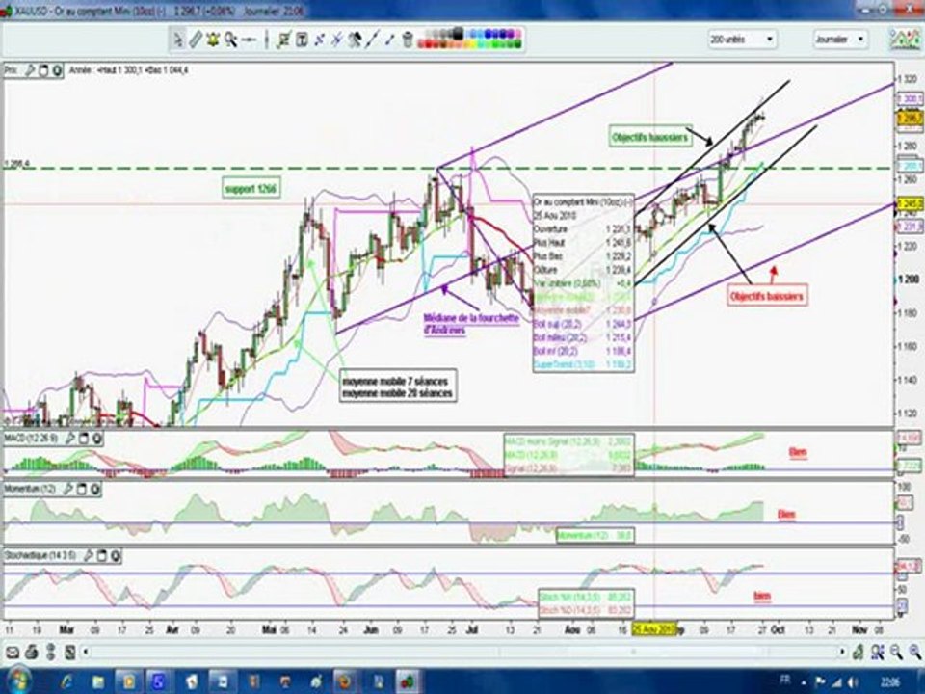Select the short blue segment tool
The image size is (925, 694).
[x=390, y=40]
